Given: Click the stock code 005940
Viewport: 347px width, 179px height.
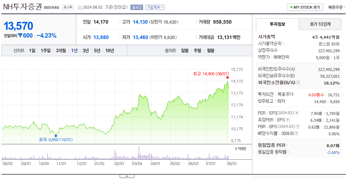Looking at the screenshot, I should [52, 8].
